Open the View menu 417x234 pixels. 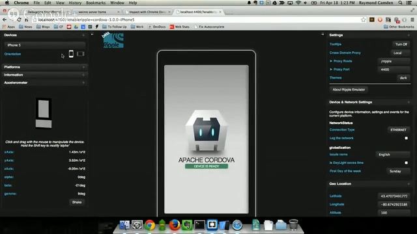60,3
